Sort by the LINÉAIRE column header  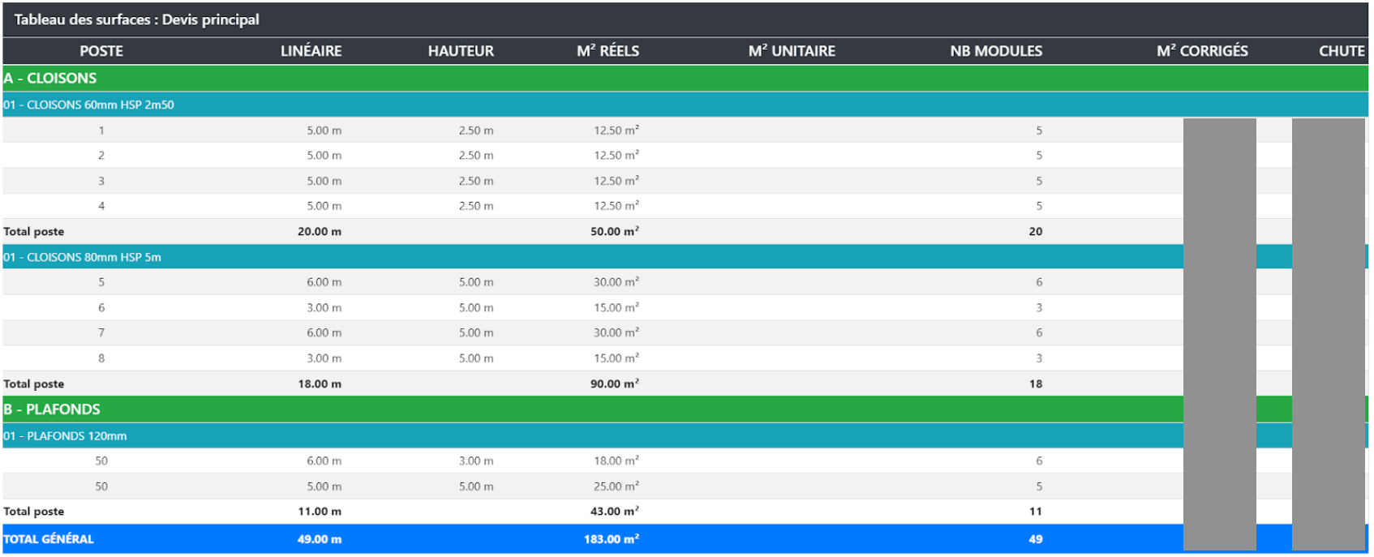coord(311,51)
